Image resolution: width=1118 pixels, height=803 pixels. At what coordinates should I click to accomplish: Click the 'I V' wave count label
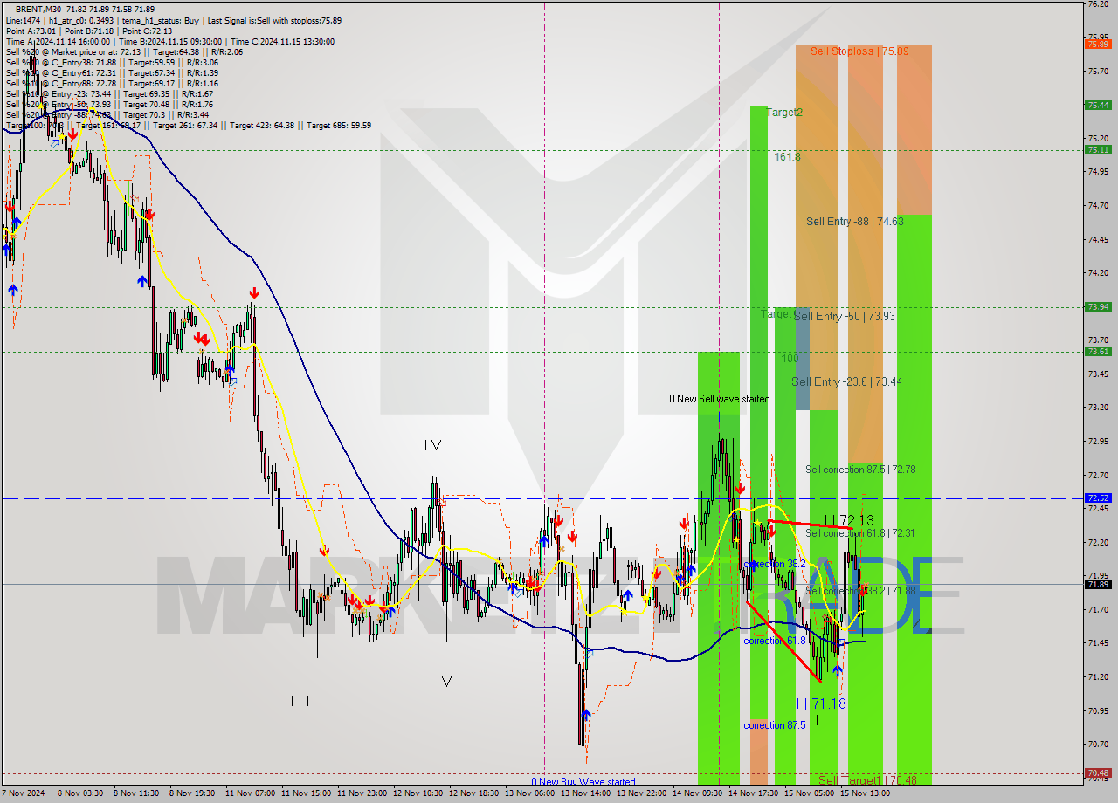coord(432,445)
